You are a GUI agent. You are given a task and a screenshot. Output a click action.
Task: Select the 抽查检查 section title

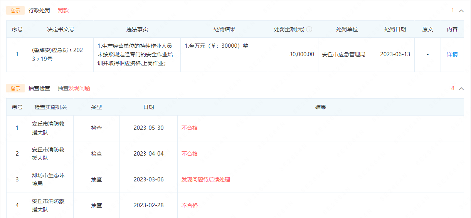point(39,88)
